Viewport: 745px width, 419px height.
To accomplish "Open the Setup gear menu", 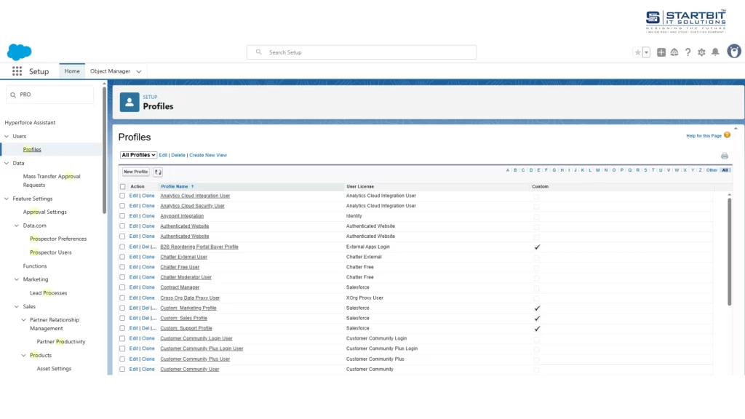I will point(701,52).
